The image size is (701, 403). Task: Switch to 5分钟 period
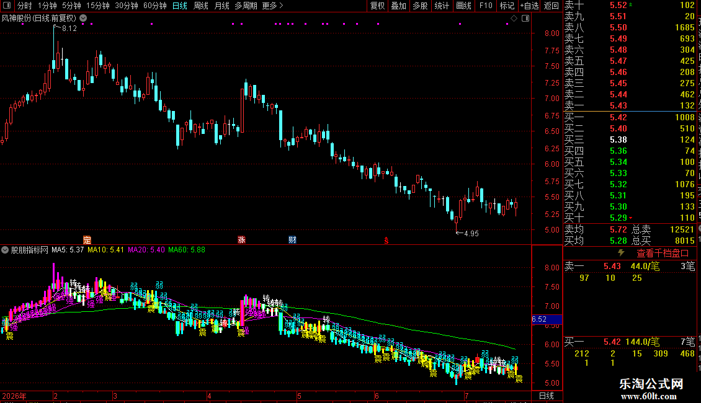click(x=71, y=6)
